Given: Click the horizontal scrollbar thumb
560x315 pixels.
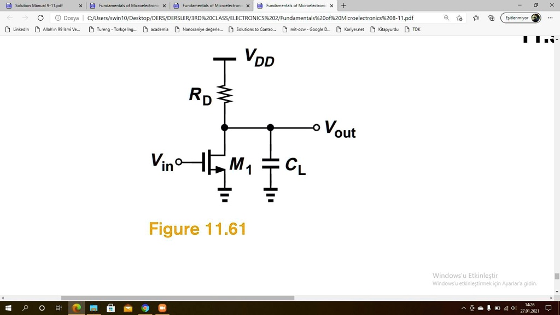Looking at the screenshot, I should (178, 298).
